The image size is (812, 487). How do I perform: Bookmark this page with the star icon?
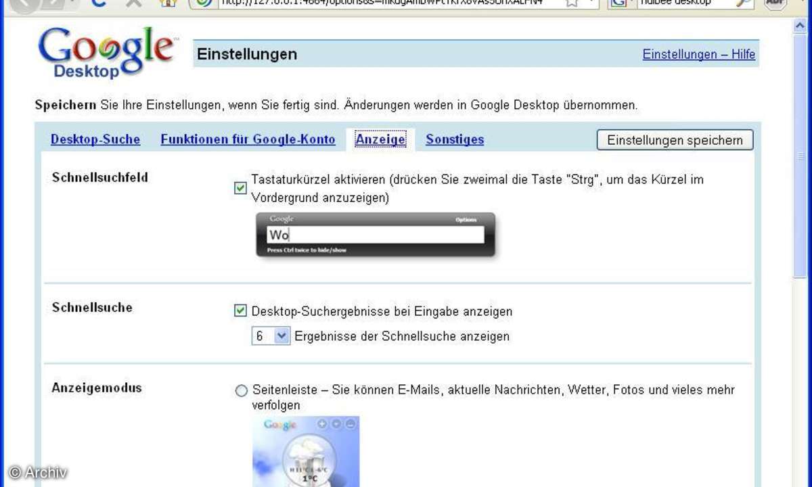tap(572, 3)
